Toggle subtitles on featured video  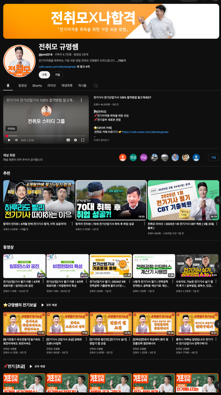[x=68, y=140]
